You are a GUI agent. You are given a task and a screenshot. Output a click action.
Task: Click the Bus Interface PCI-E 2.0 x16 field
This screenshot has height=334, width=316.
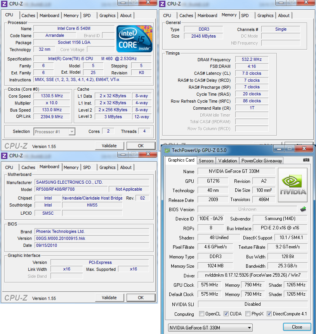[x=280, y=228]
